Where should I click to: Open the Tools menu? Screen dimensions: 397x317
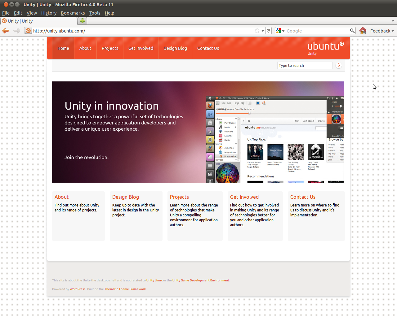tap(95, 13)
